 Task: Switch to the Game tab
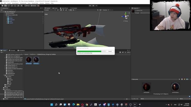(x=55, y=8)
